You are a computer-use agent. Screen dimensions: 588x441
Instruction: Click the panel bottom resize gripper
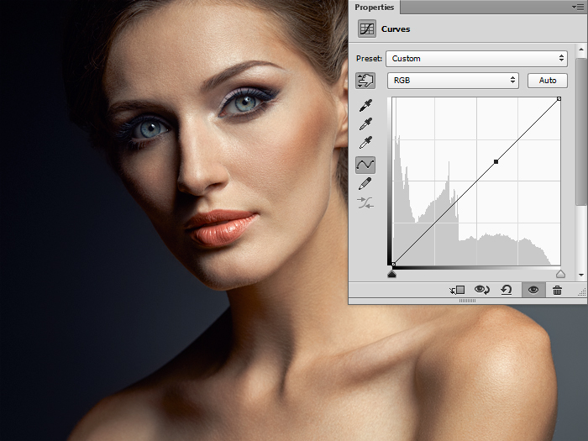point(467,301)
